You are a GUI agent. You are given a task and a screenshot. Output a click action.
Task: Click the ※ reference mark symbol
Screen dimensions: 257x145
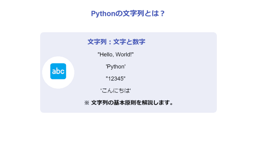click(87, 103)
